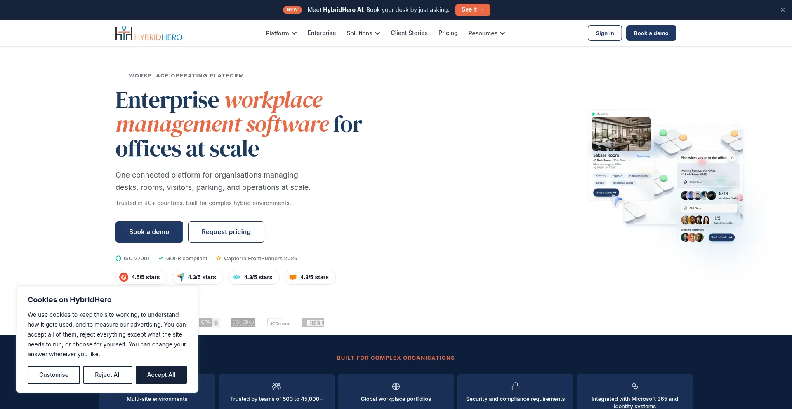The image size is (792, 409).
Task: Click the 'Meet HybridHero AI' banner text
Action: point(378,10)
